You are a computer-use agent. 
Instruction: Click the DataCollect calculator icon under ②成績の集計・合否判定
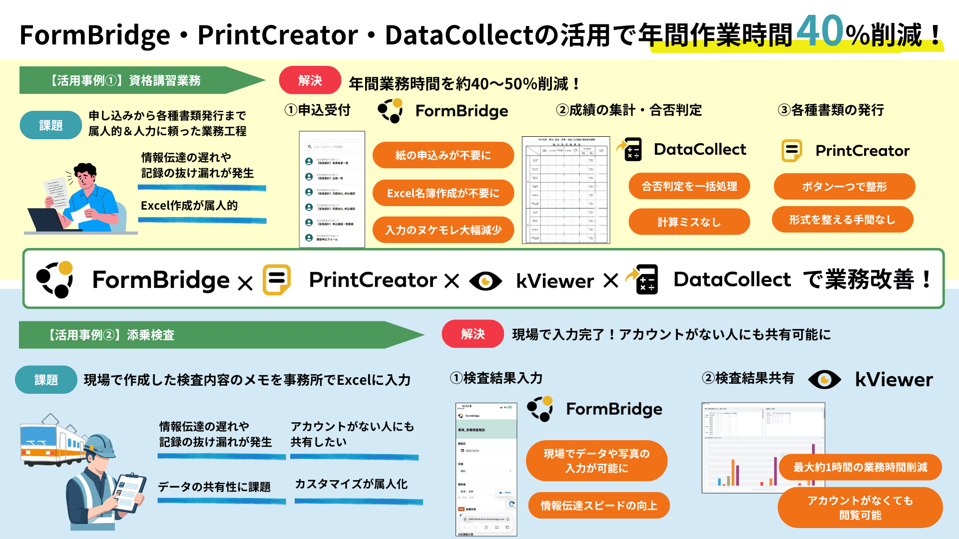coord(629,149)
